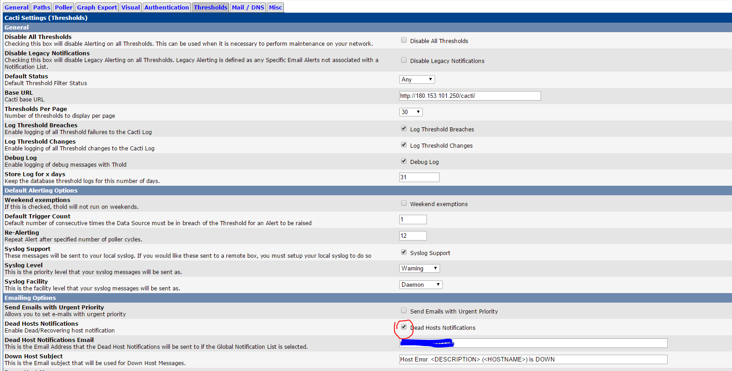The width and height of the screenshot is (732, 371).
Task: Expand the Syslog Facility dropdown
Action: [x=421, y=284]
